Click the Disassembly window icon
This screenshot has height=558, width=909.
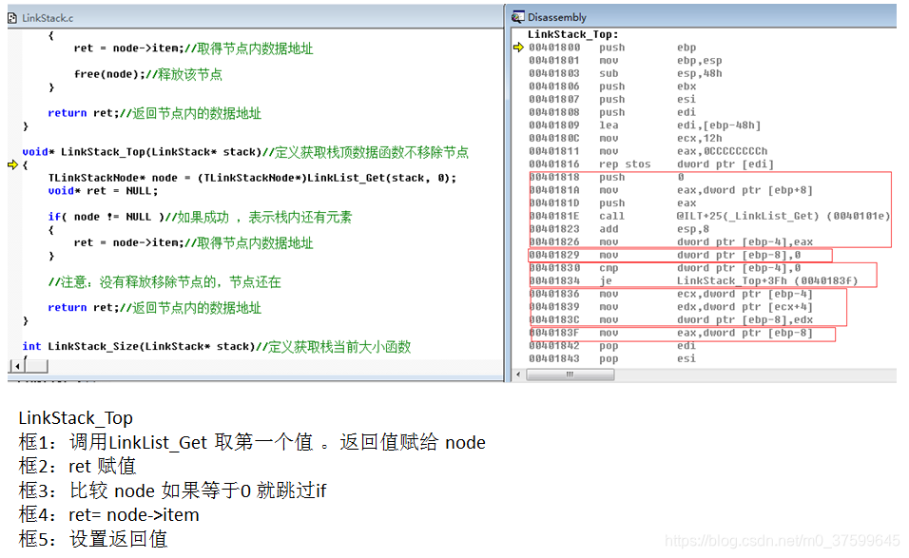[x=517, y=17]
